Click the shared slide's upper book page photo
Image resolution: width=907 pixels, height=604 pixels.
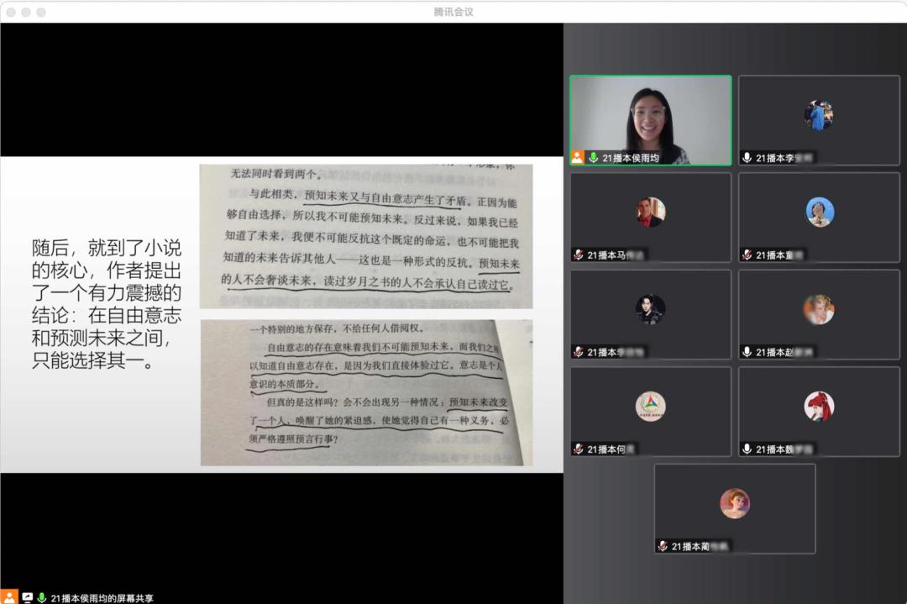[x=365, y=236]
